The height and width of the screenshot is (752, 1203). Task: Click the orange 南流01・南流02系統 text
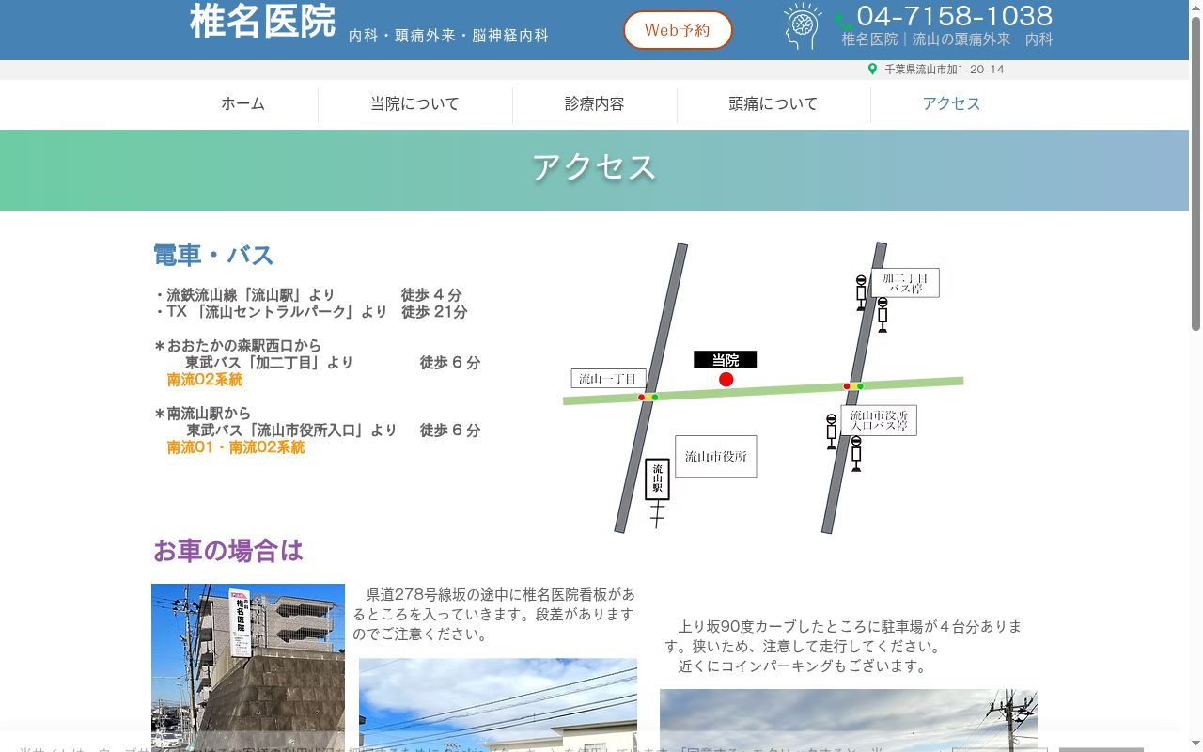[236, 447]
